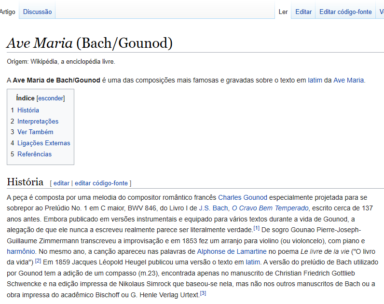The height and width of the screenshot is (304, 384).
Task: Open the Charles Gounod article link
Action: tap(243, 197)
